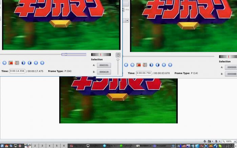Click the Selection label in left window
The height and width of the screenshot is (148, 237).
97,59
